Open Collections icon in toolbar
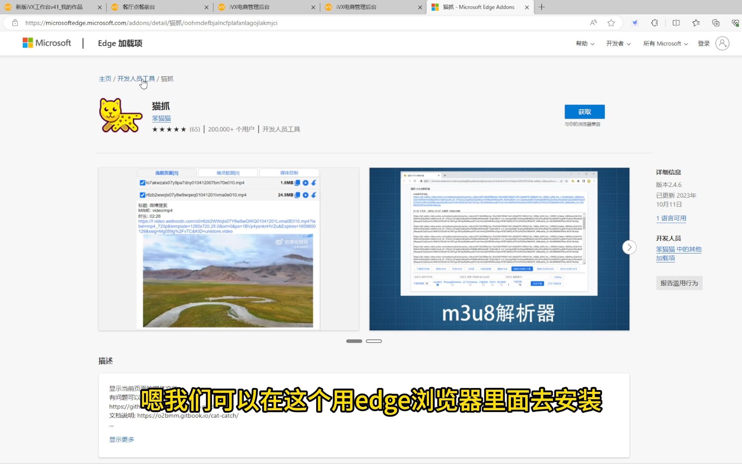The image size is (742, 464). (715, 23)
